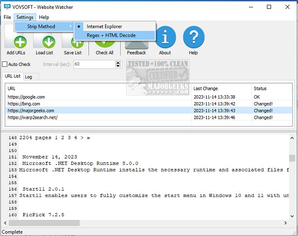Click line Microsoft .NET Desktop Runtime 8.0.0

[80, 164]
